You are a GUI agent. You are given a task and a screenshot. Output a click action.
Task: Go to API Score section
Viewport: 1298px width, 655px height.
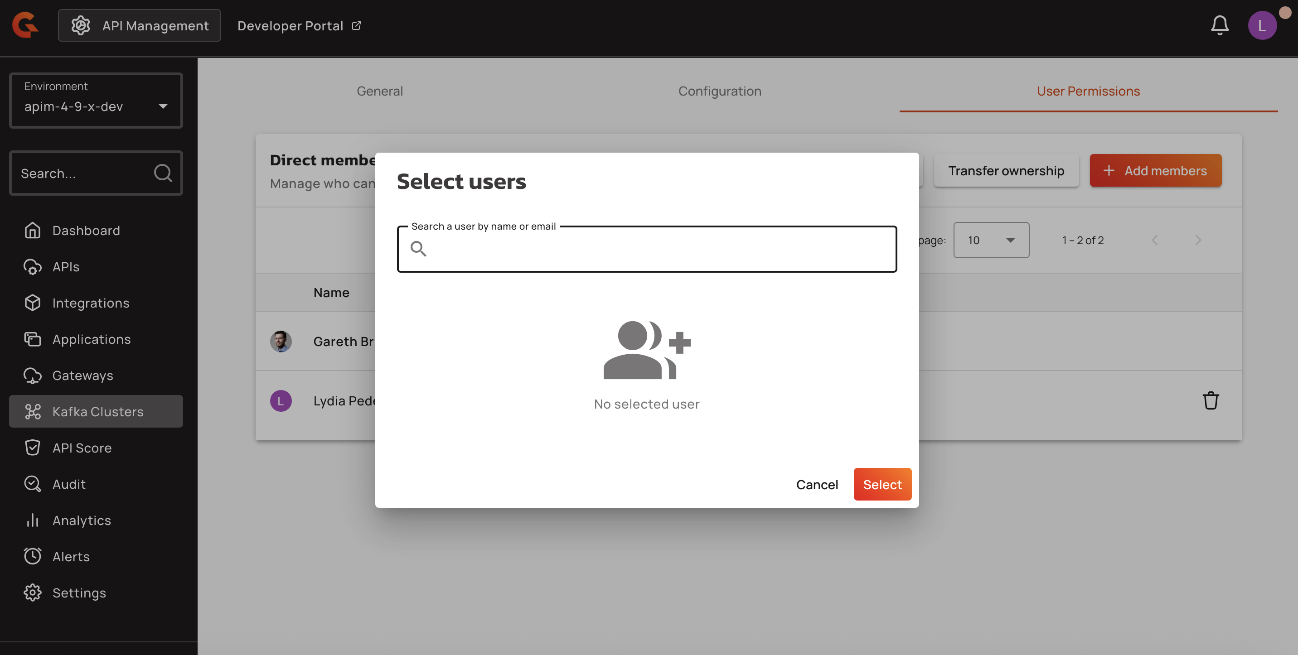tap(82, 448)
